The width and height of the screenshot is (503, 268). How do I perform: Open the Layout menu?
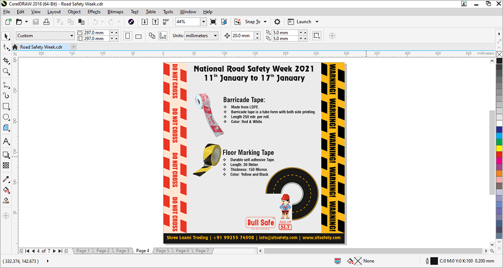click(54, 12)
